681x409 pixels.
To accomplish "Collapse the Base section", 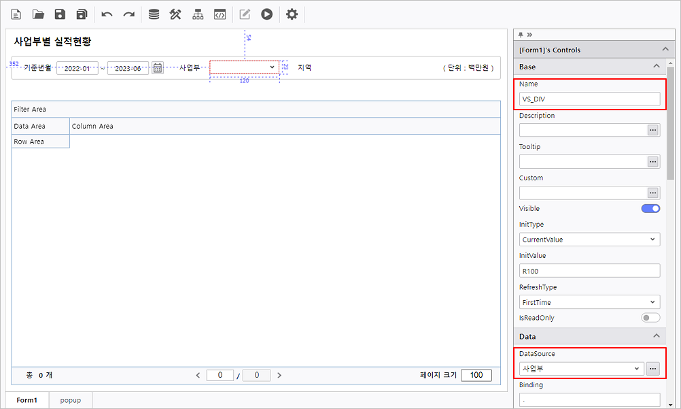I will click(656, 67).
